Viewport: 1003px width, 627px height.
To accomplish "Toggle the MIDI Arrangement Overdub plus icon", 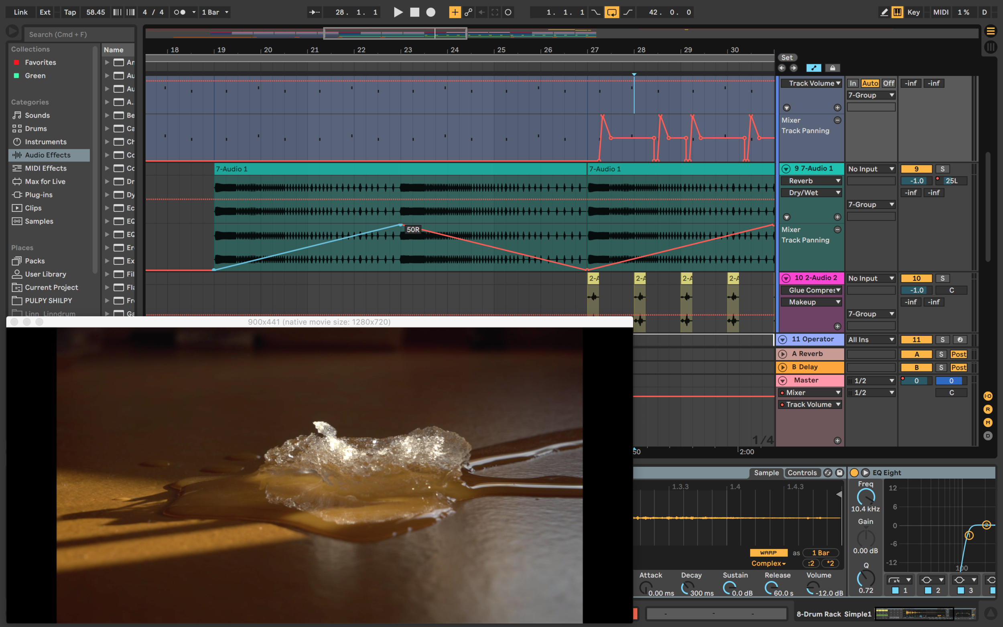I will pyautogui.click(x=455, y=12).
